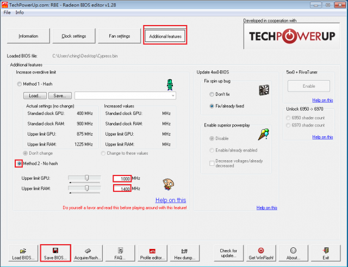Open the Fan settings tab

point(120,36)
